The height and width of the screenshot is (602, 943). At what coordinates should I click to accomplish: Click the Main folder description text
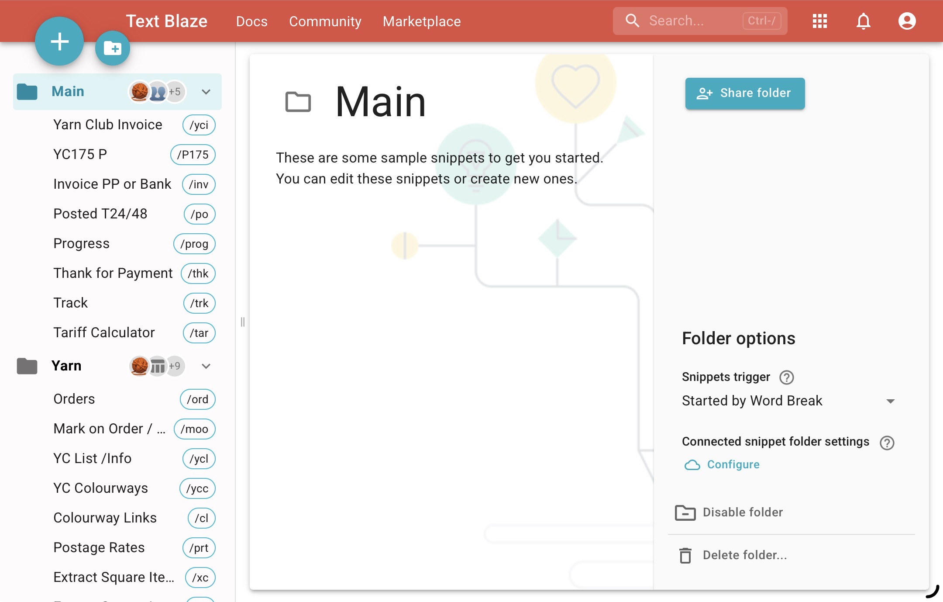[440, 168]
